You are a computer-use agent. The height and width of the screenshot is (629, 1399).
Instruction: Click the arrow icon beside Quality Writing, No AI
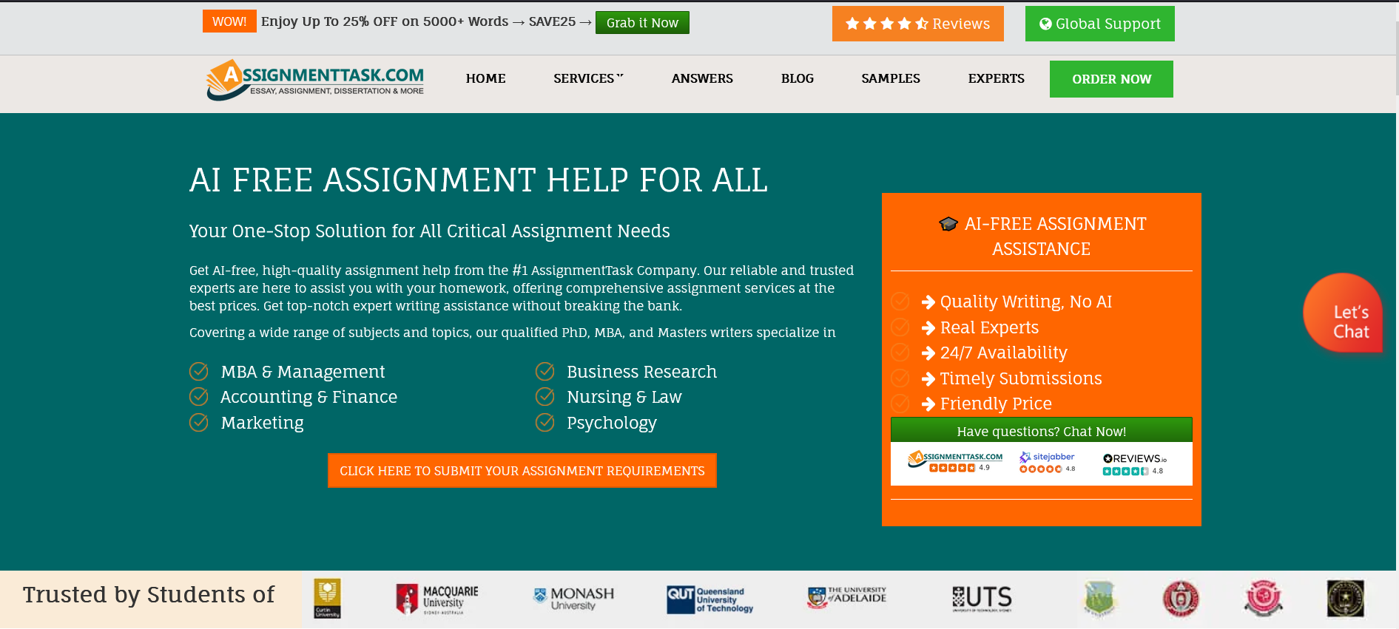pyautogui.click(x=928, y=302)
